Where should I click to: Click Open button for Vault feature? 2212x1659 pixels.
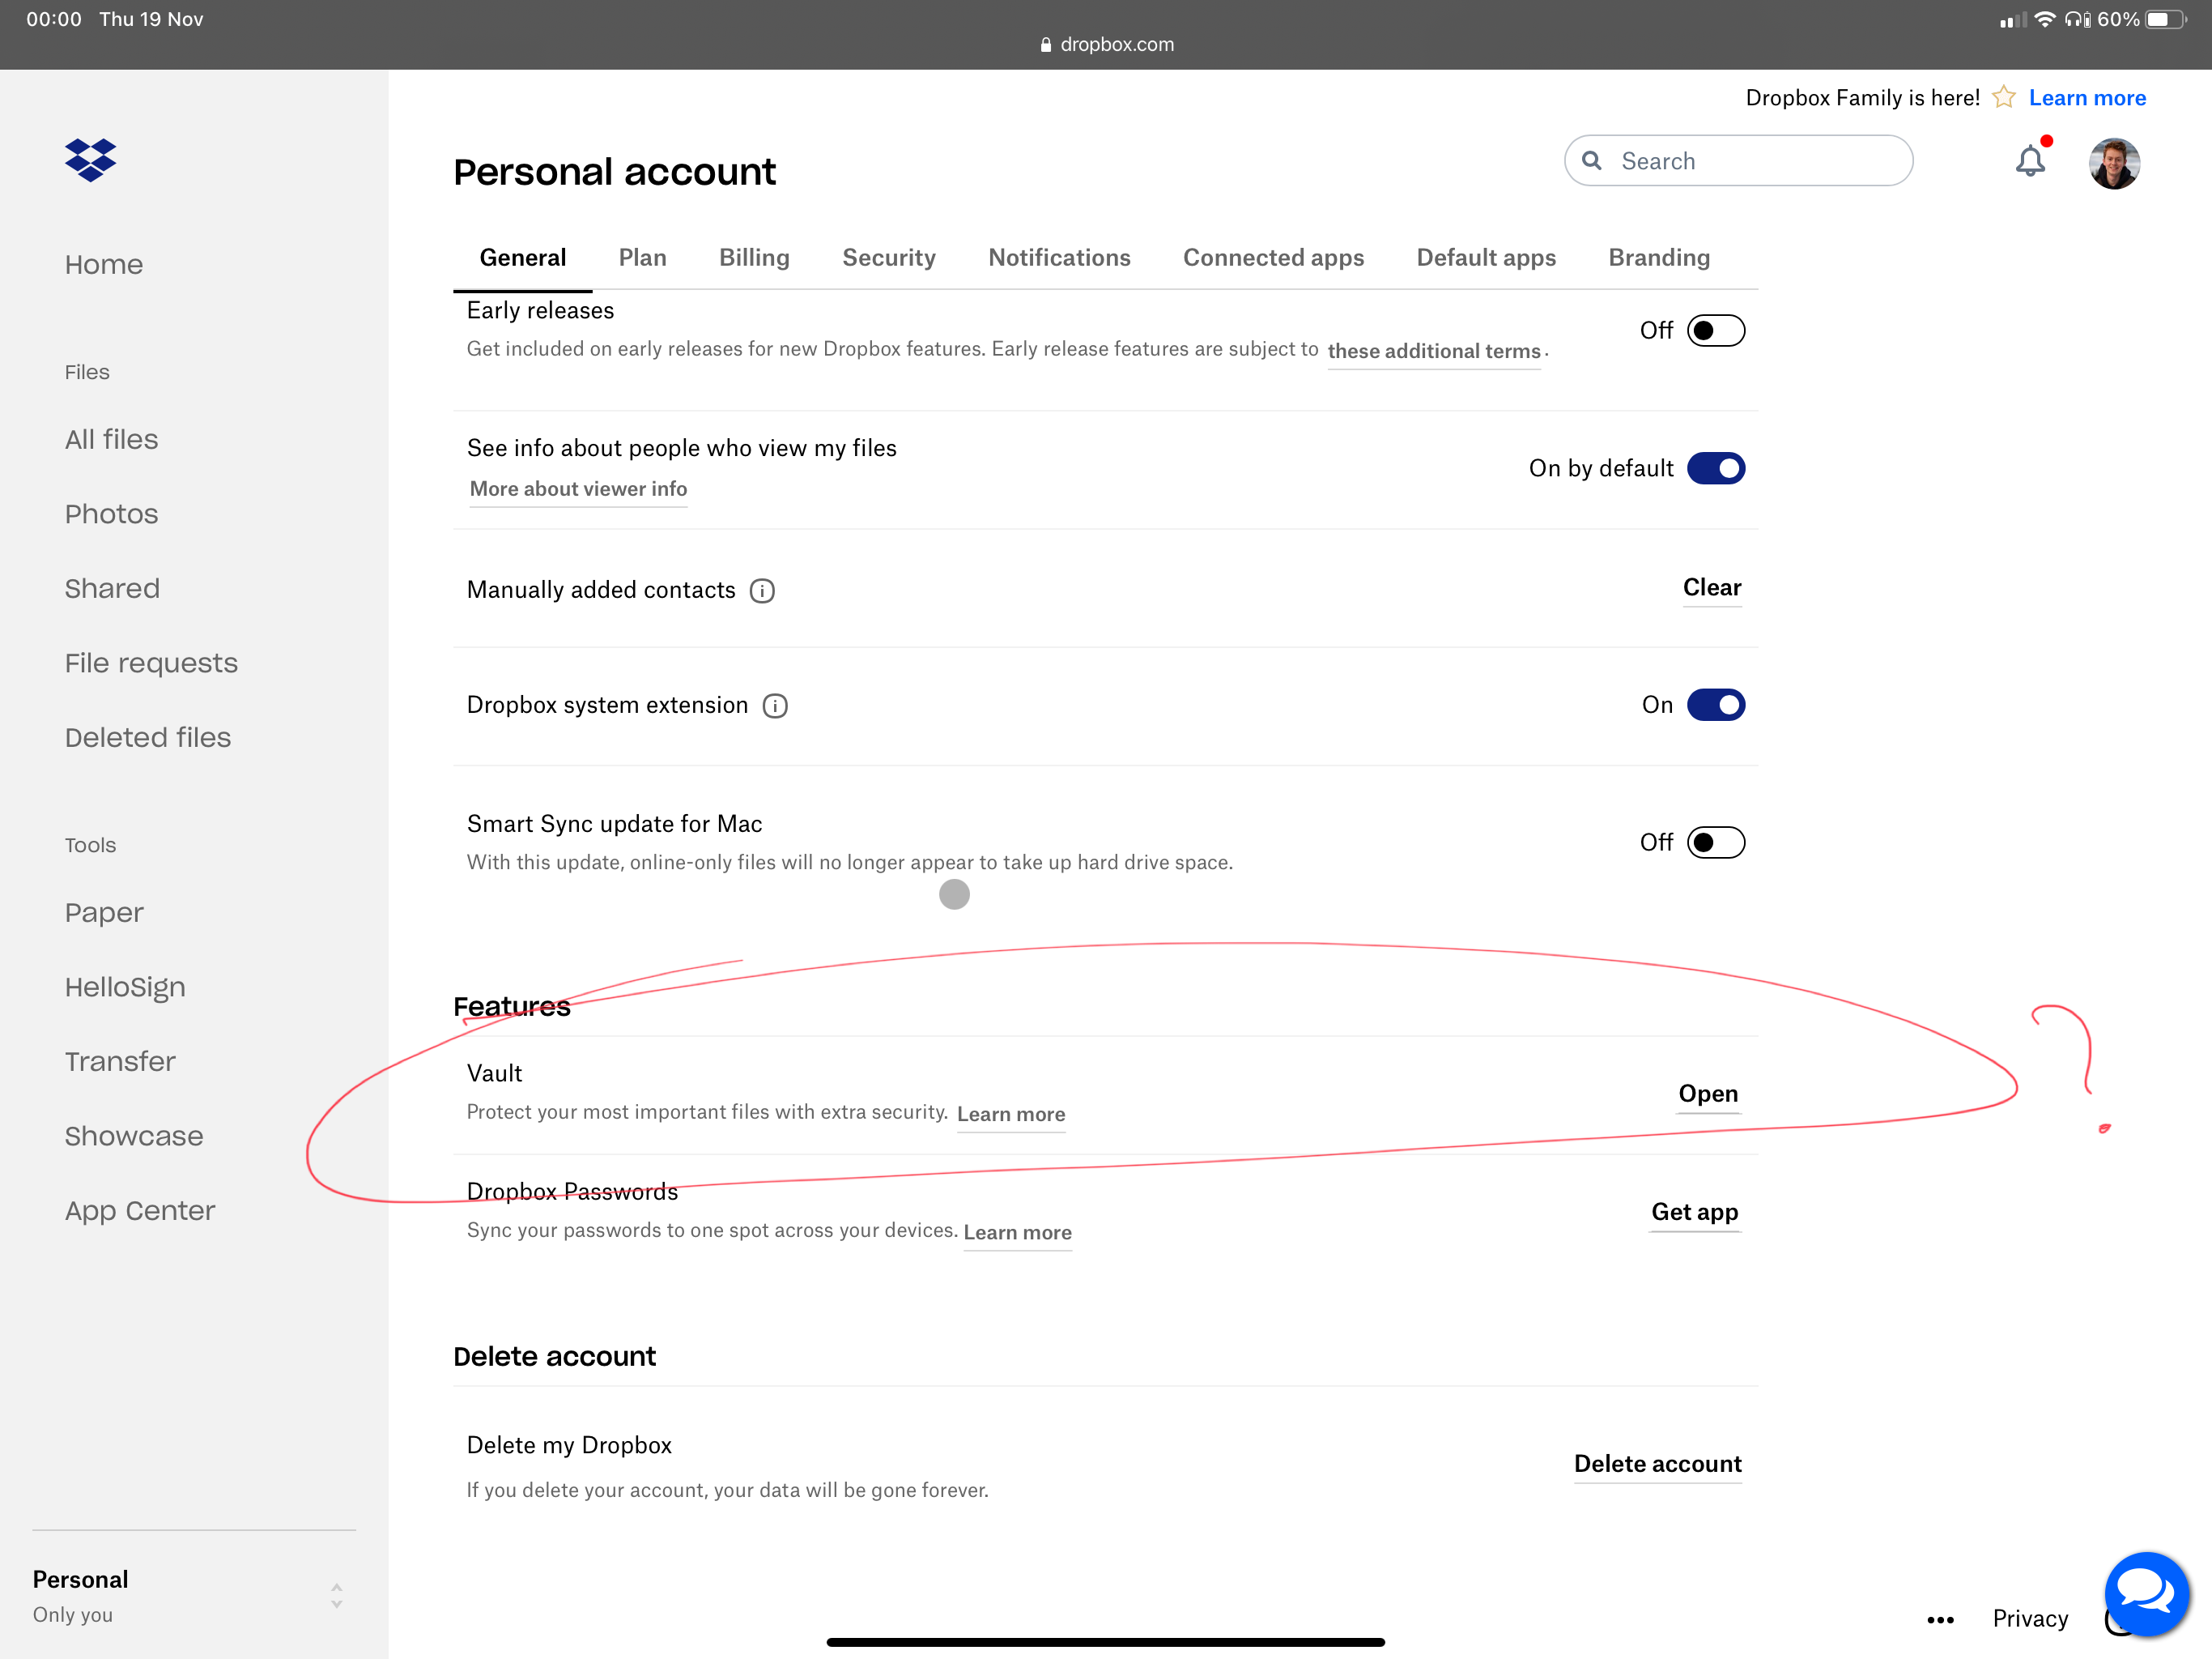(x=1707, y=1093)
